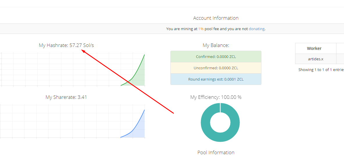Click the orange 1% pool fee text
Viewport: 344px width, 160px height.
click(201, 29)
